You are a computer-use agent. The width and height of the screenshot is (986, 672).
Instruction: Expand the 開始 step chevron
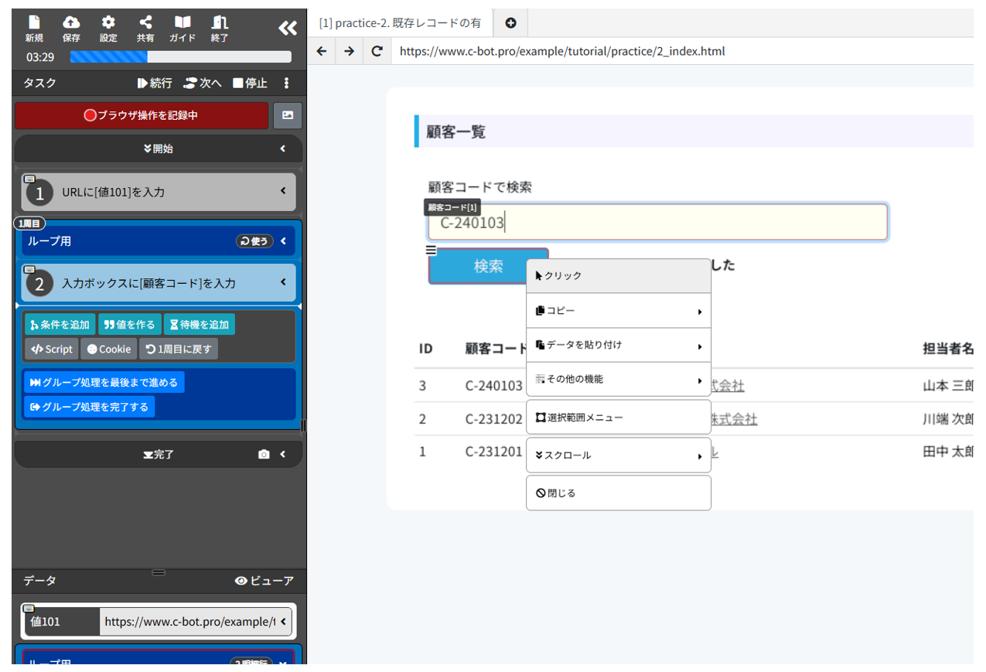pyautogui.click(x=283, y=148)
